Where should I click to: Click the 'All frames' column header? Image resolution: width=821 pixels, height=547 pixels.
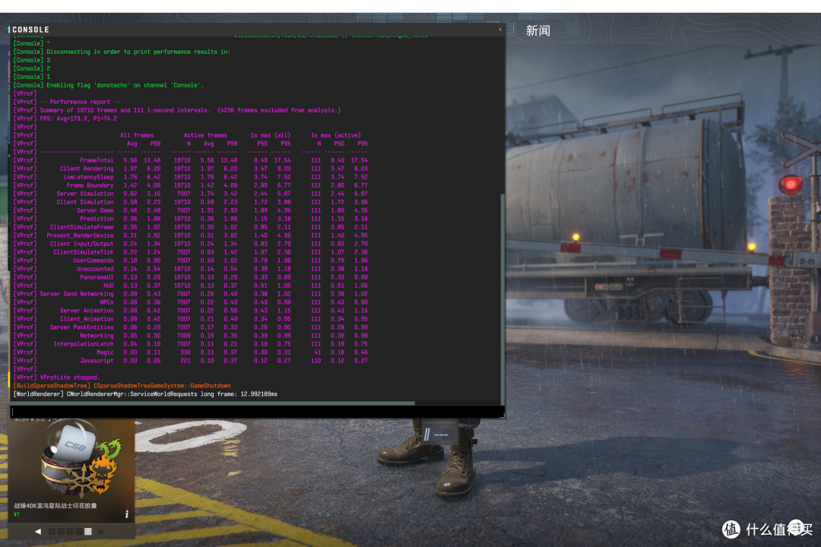pyautogui.click(x=137, y=135)
